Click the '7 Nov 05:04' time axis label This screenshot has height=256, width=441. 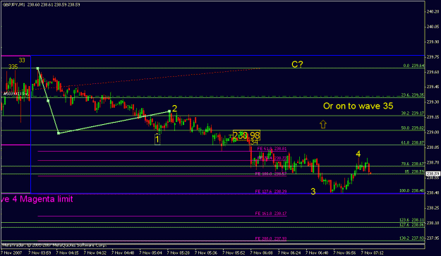[151, 252]
